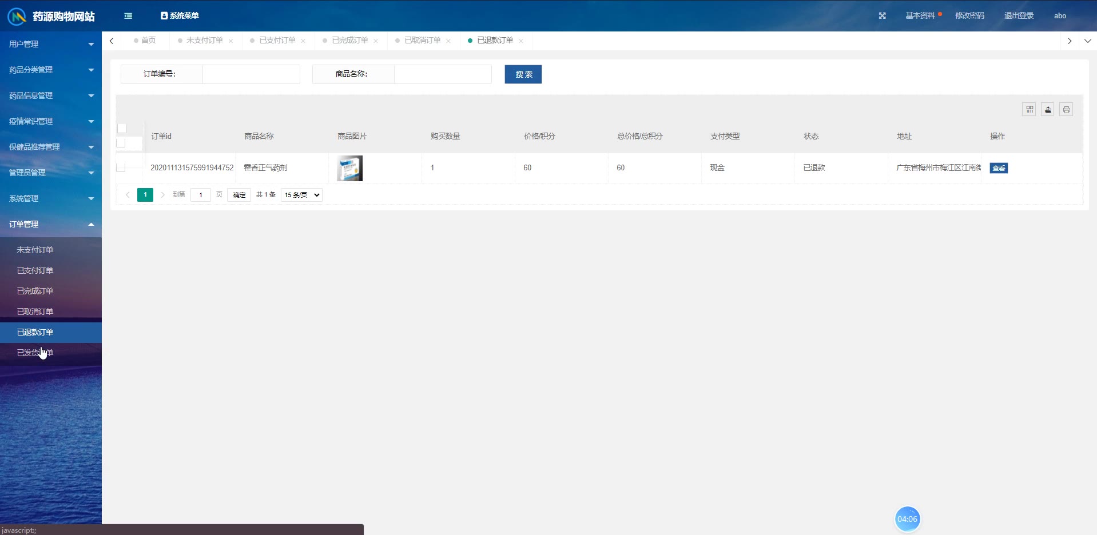This screenshot has width=1097, height=535.
Task: Open 已完成订单 in sidebar
Action: [51, 291]
